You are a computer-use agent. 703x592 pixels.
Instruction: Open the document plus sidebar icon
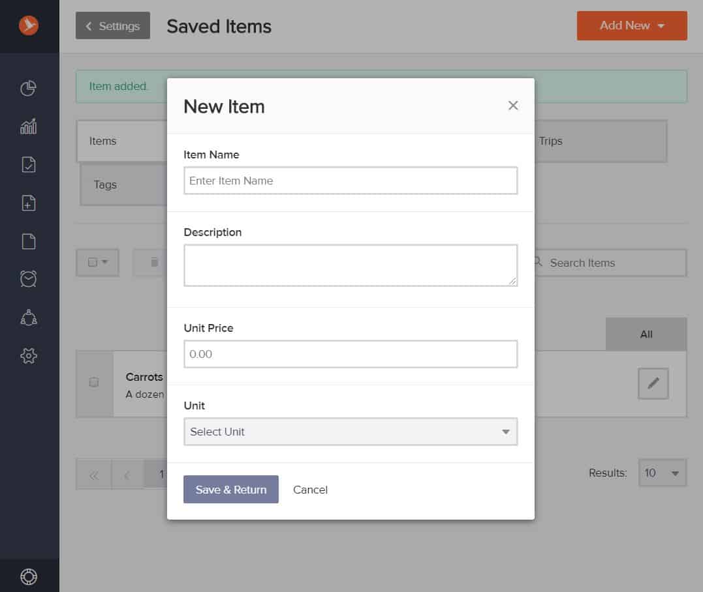(x=29, y=203)
